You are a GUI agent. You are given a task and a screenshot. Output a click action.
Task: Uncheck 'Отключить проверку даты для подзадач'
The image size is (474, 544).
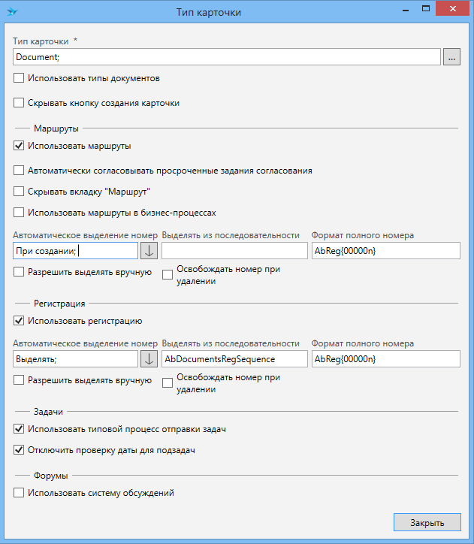tap(19, 451)
